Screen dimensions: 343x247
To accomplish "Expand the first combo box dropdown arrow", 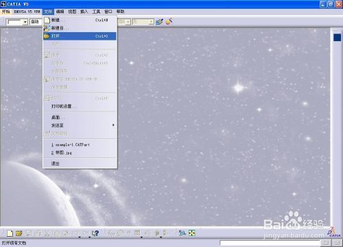I will (25, 22).
